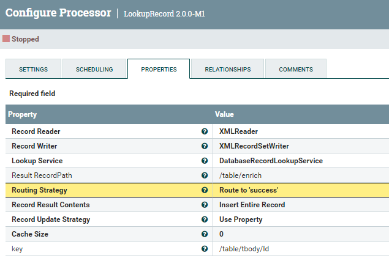Show help for Result RecordPath property
This screenshot has height=280, width=389.
205,175
